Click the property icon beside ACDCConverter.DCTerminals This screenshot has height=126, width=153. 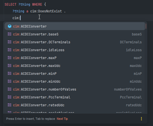pyautogui.click(x=10, y=42)
